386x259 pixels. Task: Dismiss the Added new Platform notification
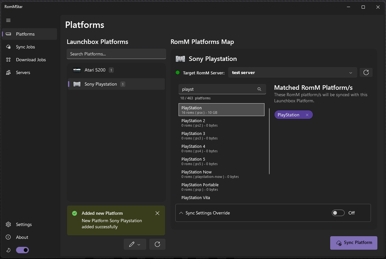pyautogui.click(x=157, y=213)
